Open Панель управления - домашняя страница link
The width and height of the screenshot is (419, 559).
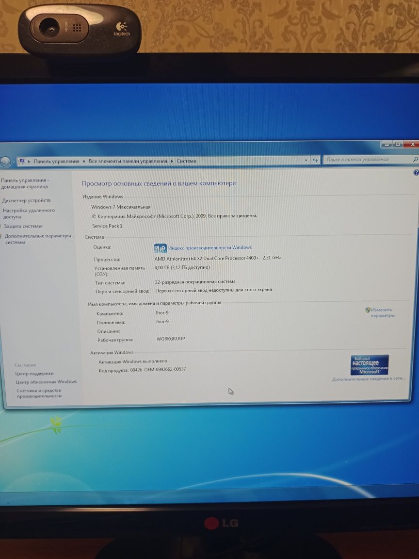pos(25,183)
